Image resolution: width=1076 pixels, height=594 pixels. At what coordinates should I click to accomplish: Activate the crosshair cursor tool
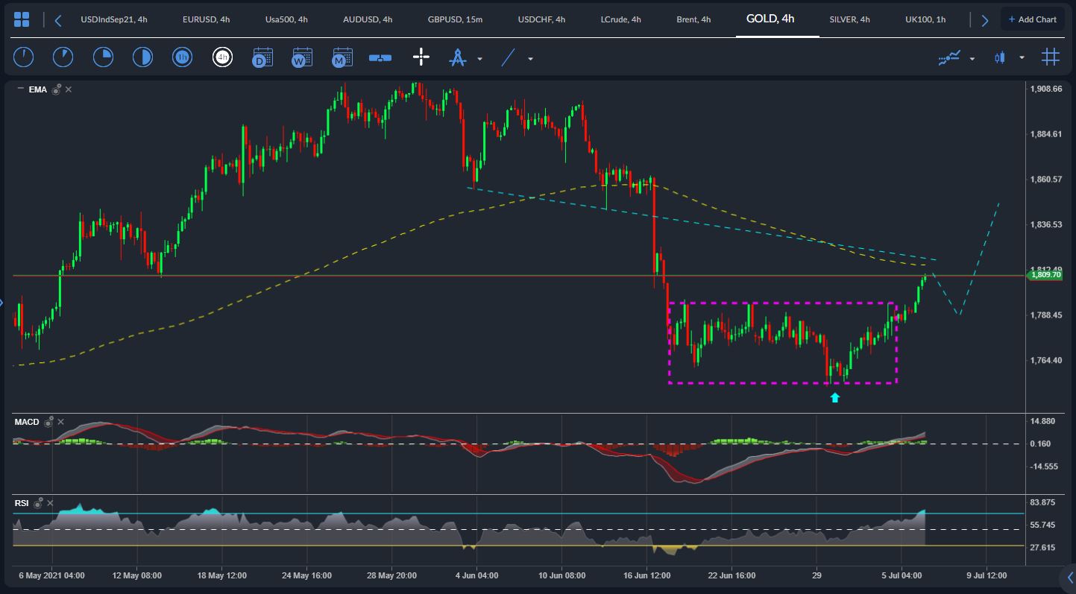(x=421, y=57)
